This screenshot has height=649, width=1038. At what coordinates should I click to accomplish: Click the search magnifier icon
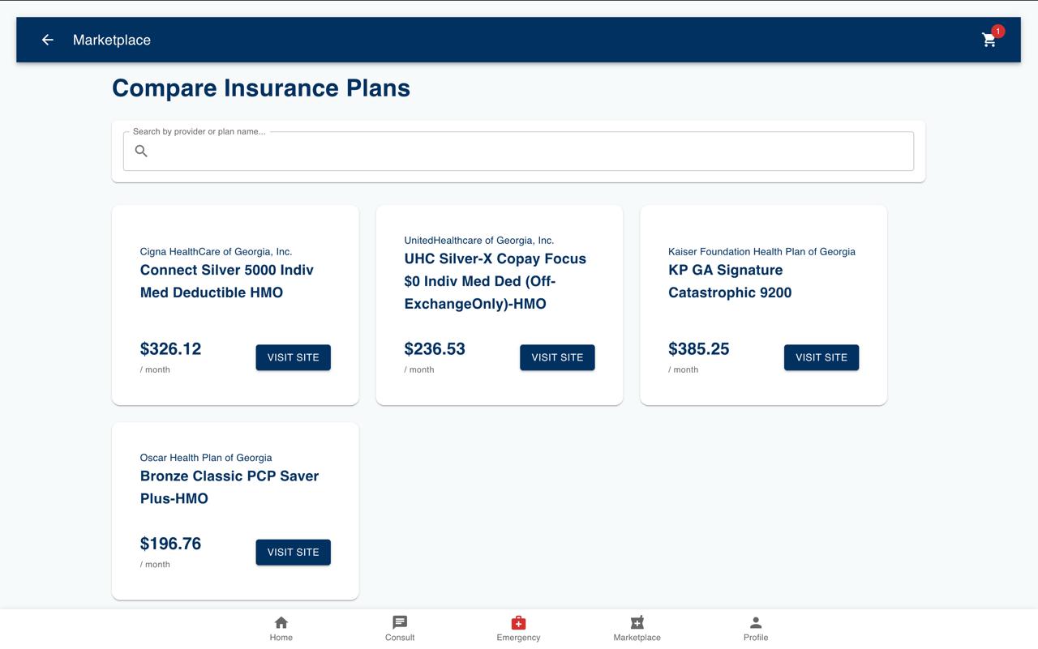[141, 151]
